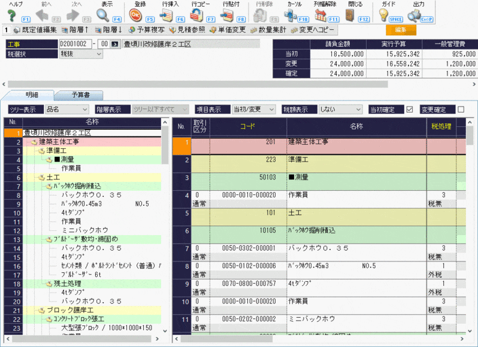Open the 階層表示 dropdown
This screenshot has height=347, width=478.
(160, 109)
